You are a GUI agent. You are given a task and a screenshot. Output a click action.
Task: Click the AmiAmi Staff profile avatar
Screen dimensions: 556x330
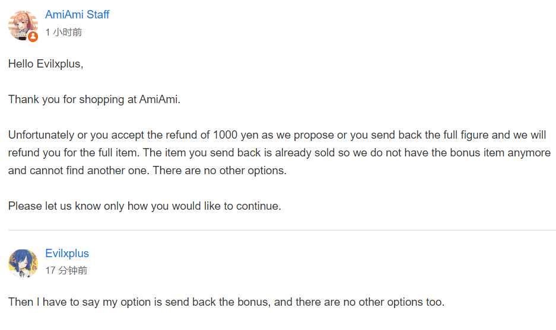coord(23,25)
